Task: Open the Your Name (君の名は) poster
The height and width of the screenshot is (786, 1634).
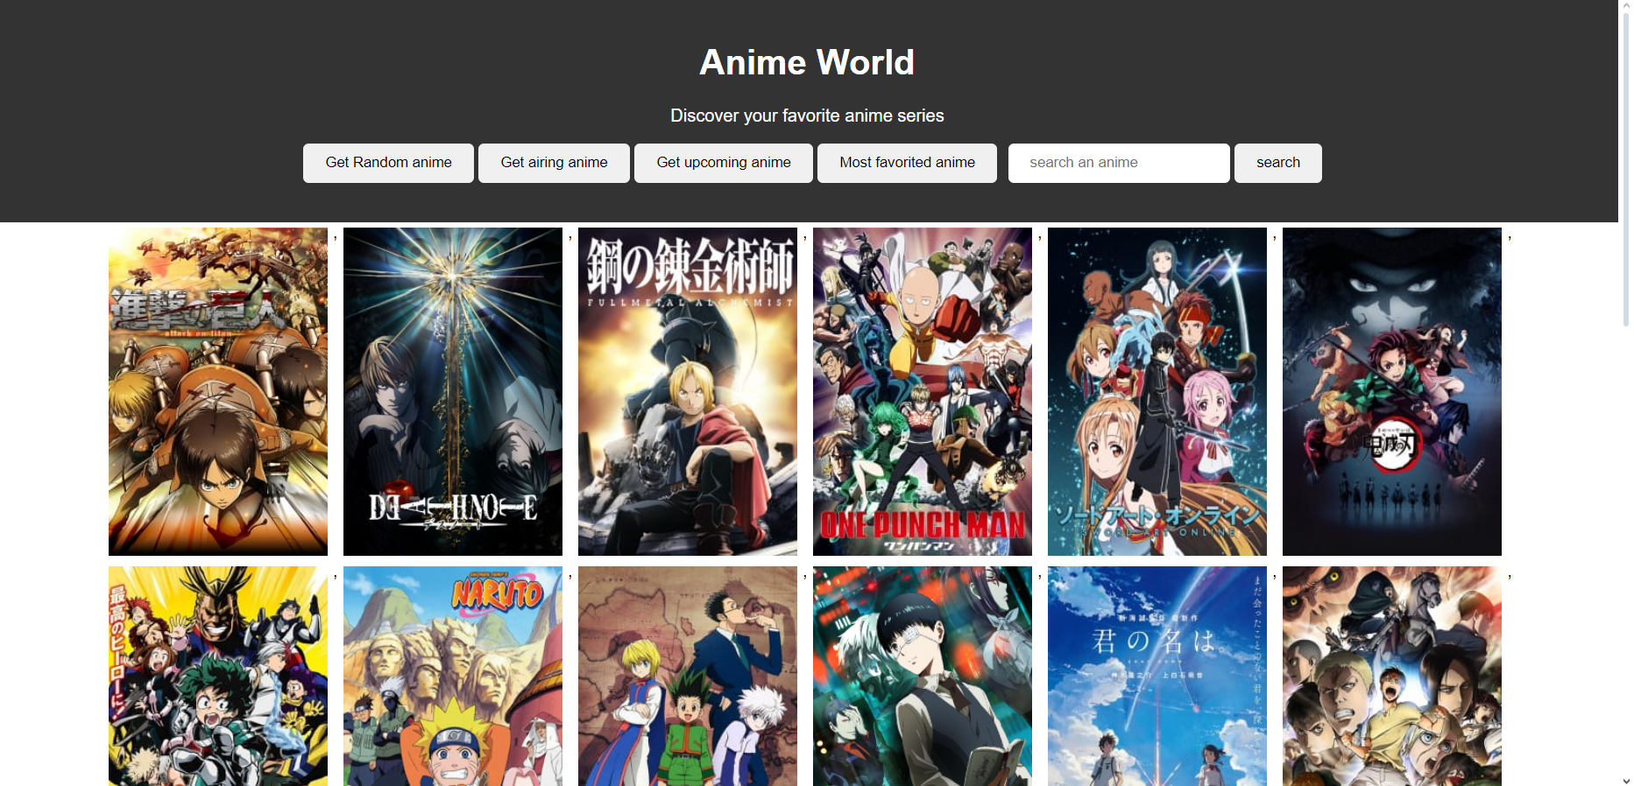Action: point(1157,676)
